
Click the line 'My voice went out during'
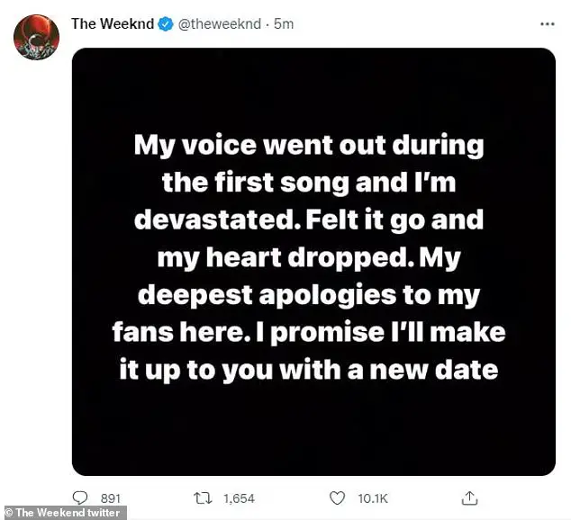(309, 146)
